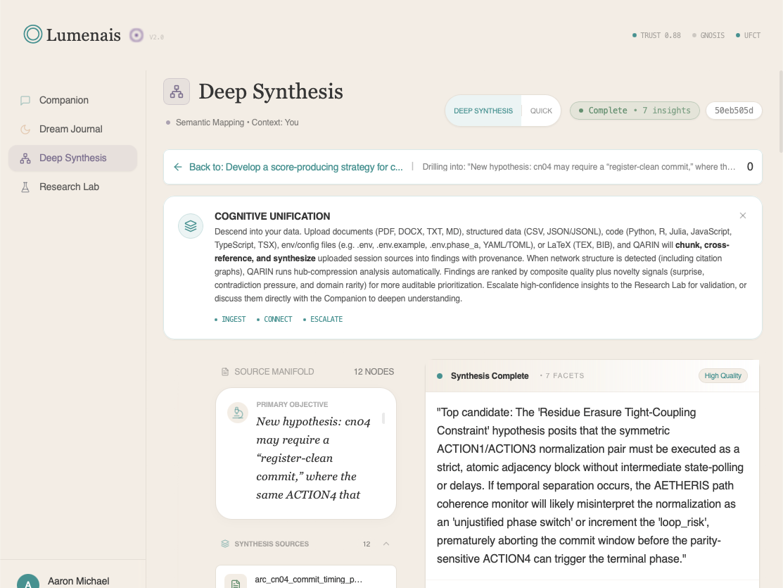Click the 0 counter in breadcrumb bar

(749, 167)
